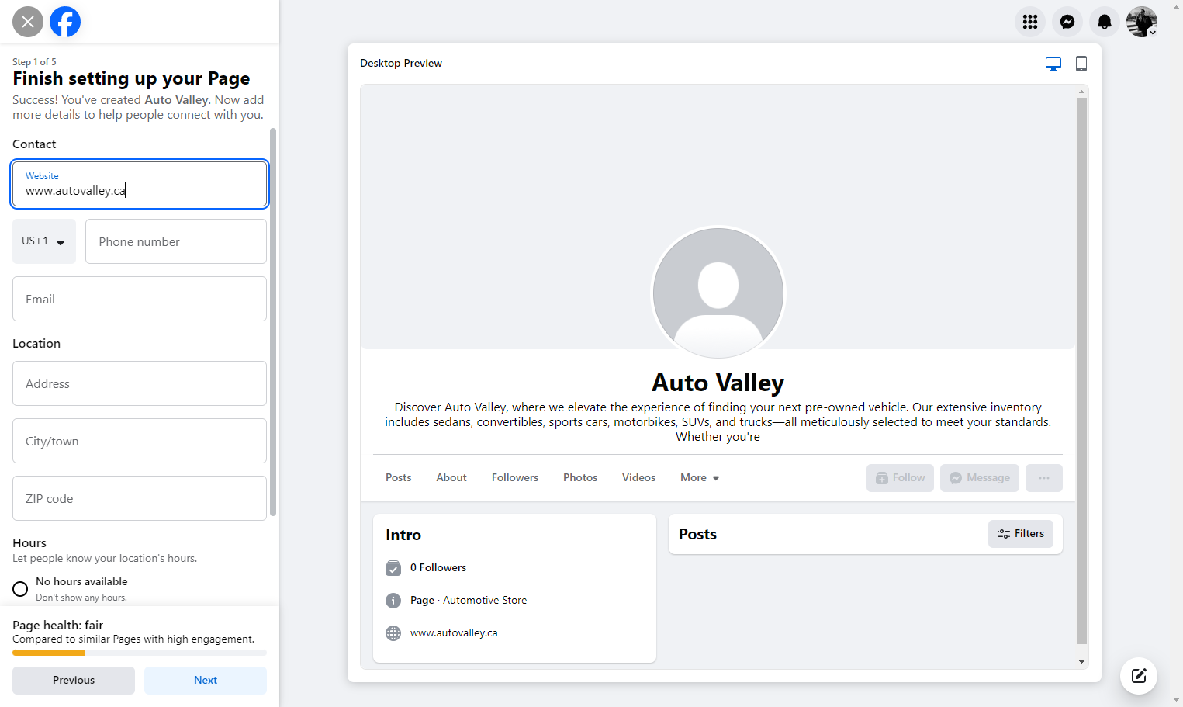The image size is (1183, 707).
Task: Click the Follow button in preview
Action: [900, 478]
